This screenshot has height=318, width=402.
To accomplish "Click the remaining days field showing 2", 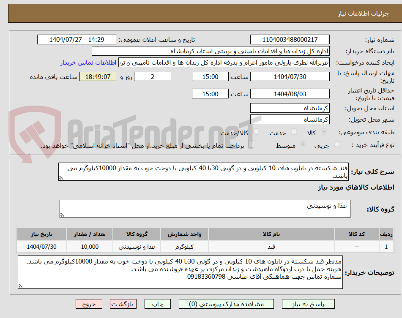I will (x=153, y=76).
